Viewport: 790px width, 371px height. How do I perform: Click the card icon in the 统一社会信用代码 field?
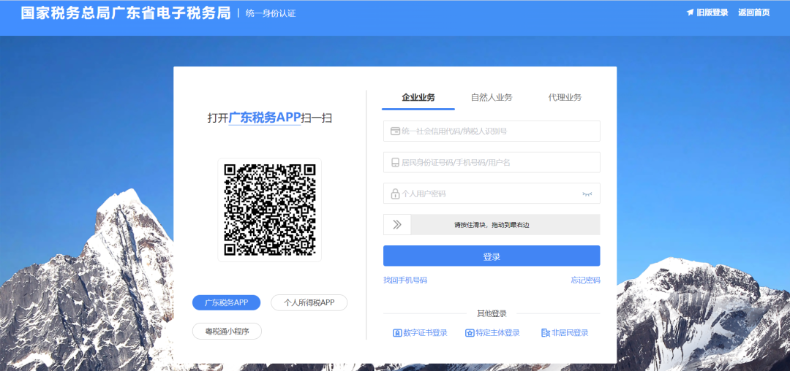point(396,131)
